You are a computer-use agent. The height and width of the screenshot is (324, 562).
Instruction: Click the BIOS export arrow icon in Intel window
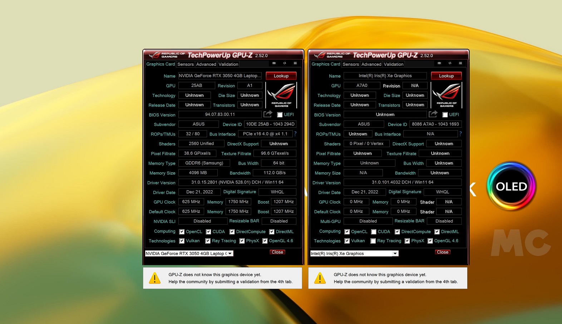433,114
